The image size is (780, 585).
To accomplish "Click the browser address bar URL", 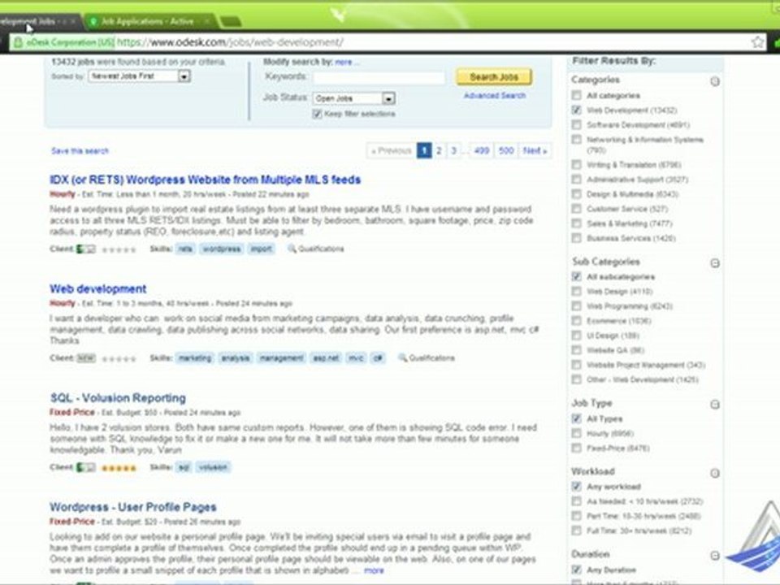I will pos(229,42).
